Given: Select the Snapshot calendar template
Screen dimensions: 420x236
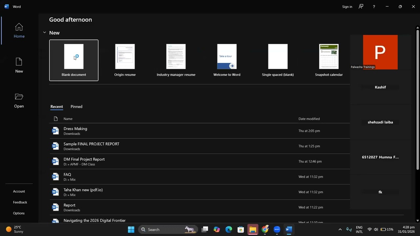Looking at the screenshot, I should [x=329, y=60].
